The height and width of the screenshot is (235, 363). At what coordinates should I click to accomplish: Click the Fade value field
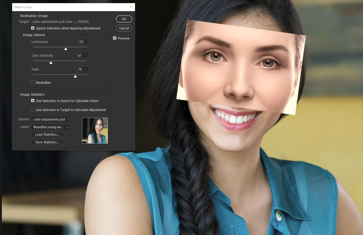point(82,69)
